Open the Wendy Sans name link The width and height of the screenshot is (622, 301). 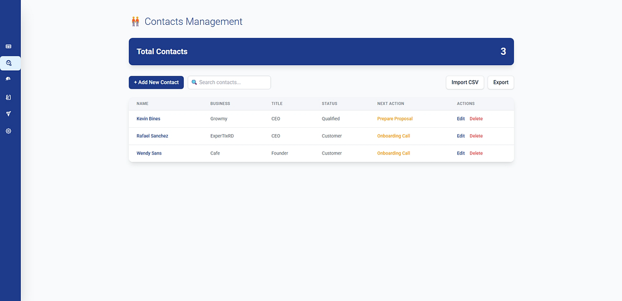click(x=149, y=153)
